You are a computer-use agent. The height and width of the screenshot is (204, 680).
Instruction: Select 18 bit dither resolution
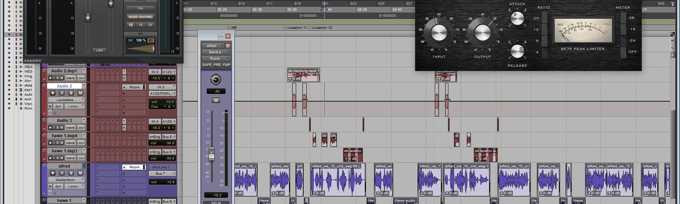pos(140,25)
